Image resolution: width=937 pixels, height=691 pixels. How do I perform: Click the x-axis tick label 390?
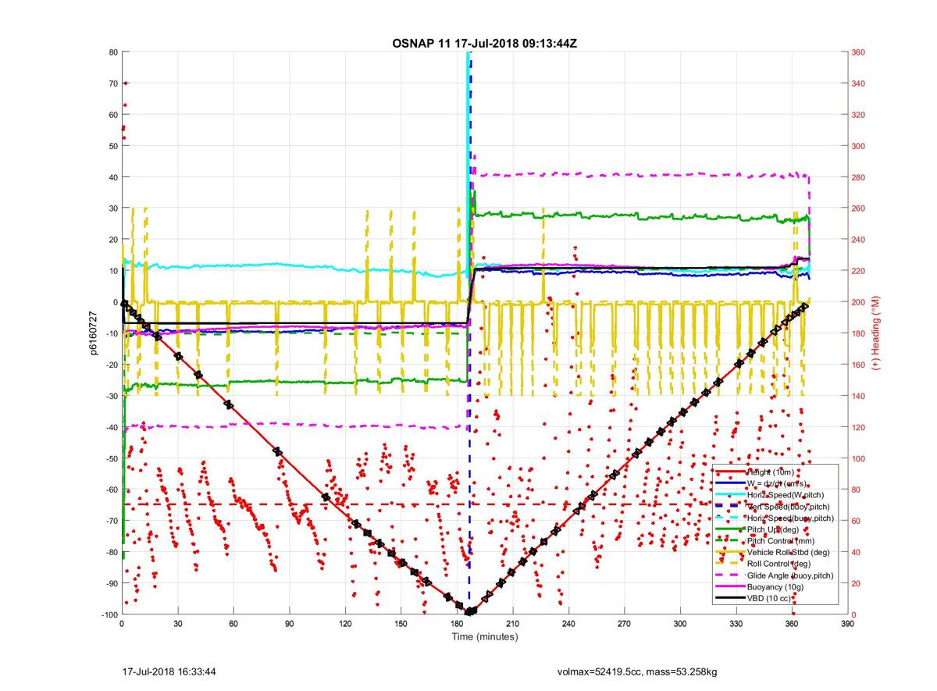847,625
